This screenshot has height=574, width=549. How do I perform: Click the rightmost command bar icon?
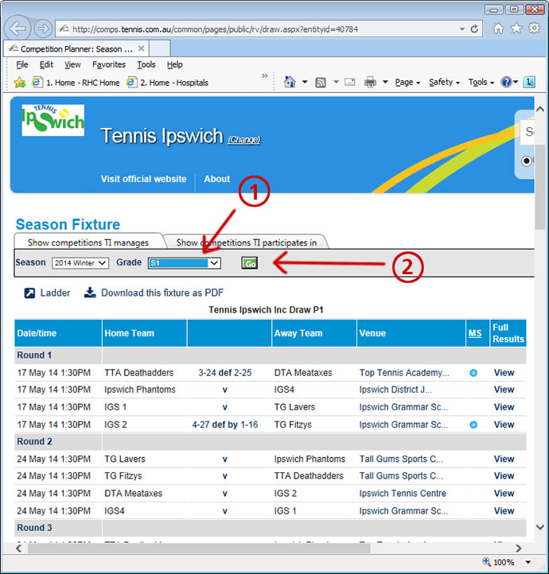coord(529,82)
